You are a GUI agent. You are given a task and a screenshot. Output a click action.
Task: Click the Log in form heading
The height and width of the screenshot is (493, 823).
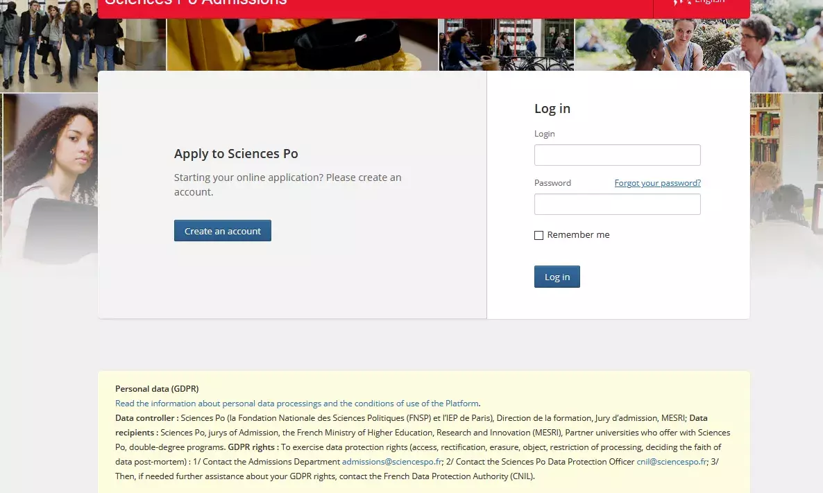(552, 109)
